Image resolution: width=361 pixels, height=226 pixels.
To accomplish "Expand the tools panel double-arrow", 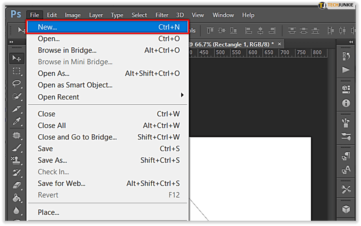I will click(11, 42).
